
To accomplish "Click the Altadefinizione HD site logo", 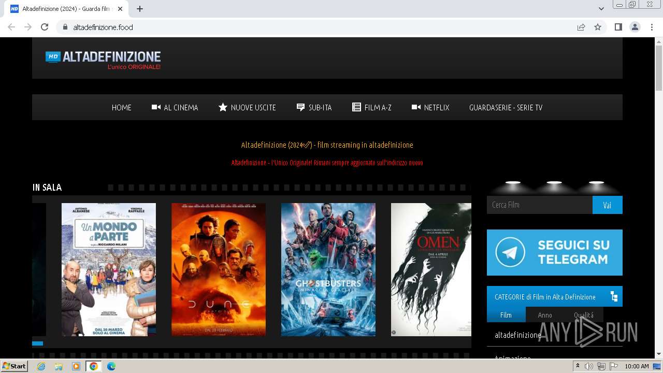I will 103,60.
